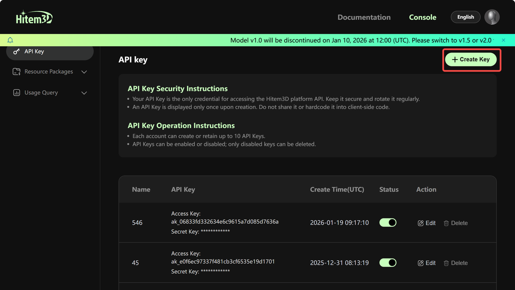Open the user profile avatar
Screen dimensions: 515x290
coord(492,17)
